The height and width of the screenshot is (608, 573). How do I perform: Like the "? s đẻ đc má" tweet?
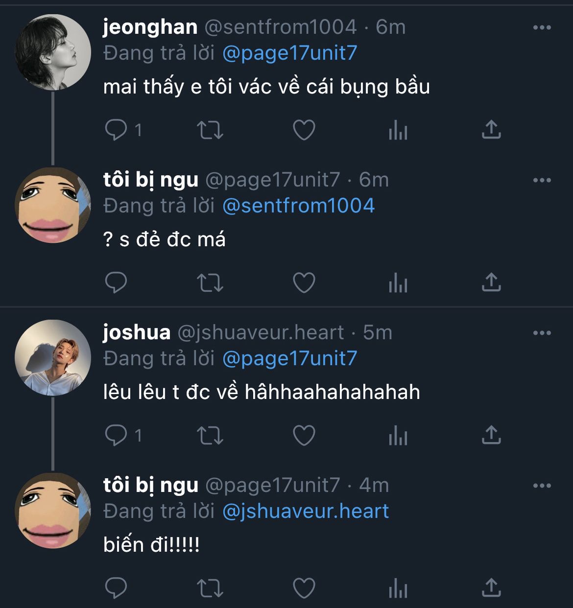[304, 282]
